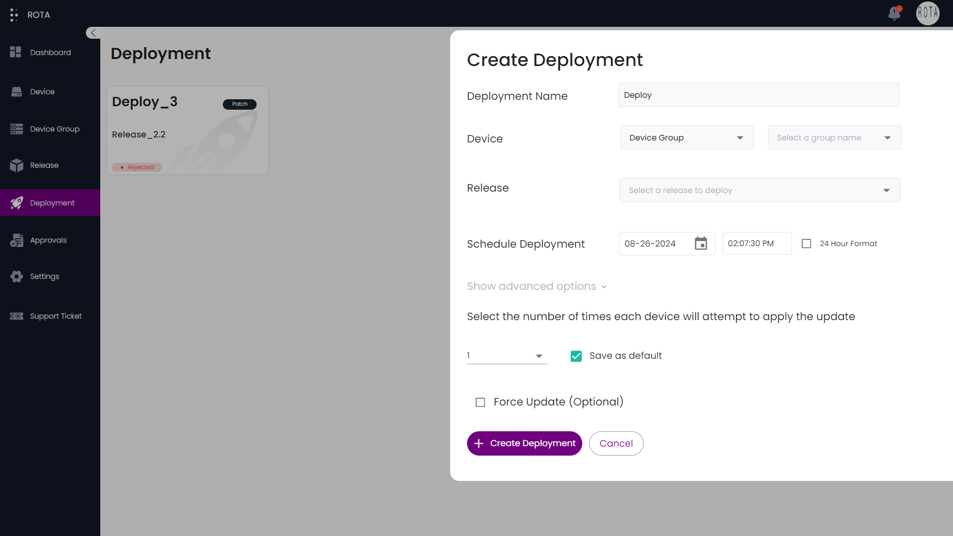
Task: Click the Device sidebar icon
Action: pos(16,92)
